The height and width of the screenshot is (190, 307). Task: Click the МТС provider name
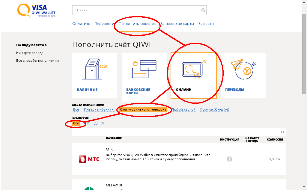point(110,149)
